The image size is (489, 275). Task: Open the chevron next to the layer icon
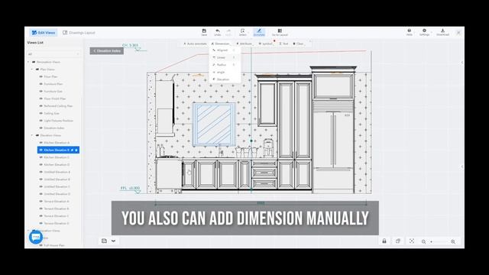tap(114, 241)
